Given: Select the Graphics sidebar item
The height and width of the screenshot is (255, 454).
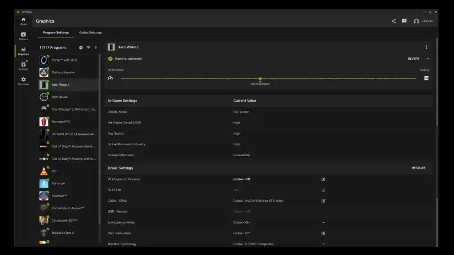Looking at the screenshot, I should 23,51.
